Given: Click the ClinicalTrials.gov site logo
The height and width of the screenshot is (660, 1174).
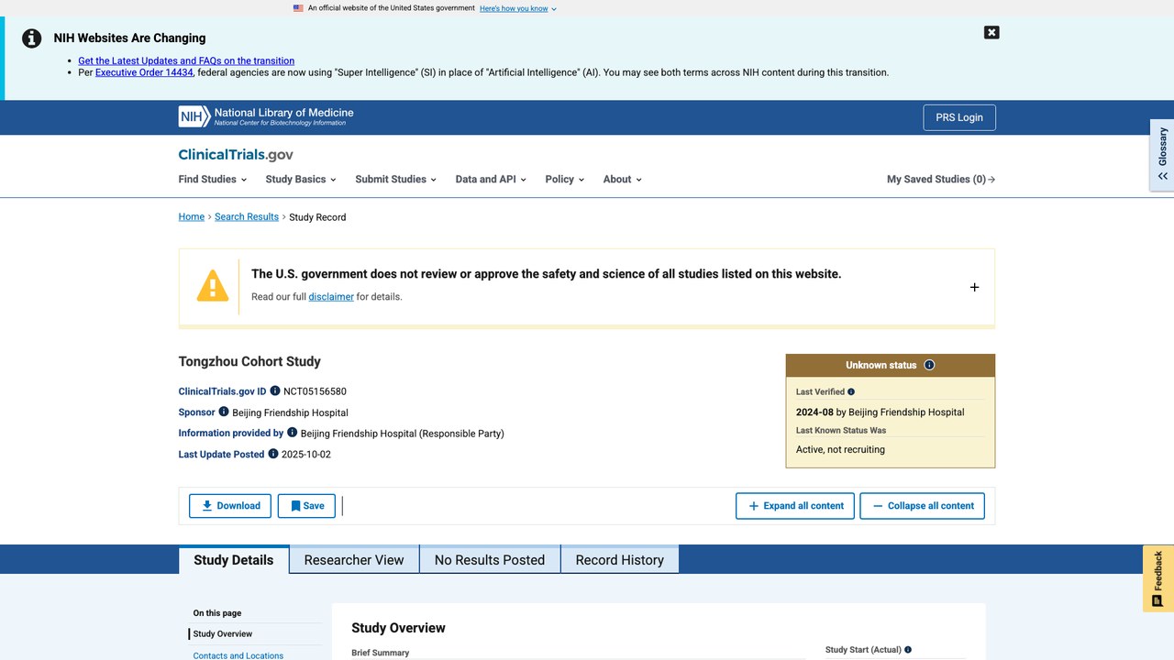Looking at the screenshot, I should point(236,155).
